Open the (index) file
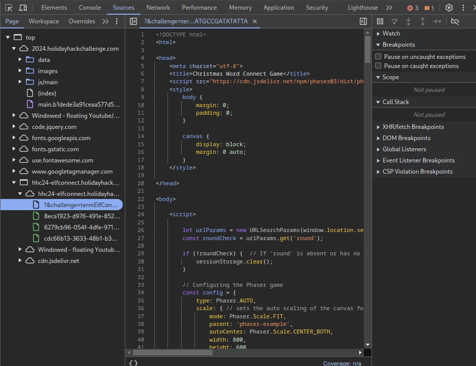This screenshot has width=476, height=366. (x=47, y=93)
